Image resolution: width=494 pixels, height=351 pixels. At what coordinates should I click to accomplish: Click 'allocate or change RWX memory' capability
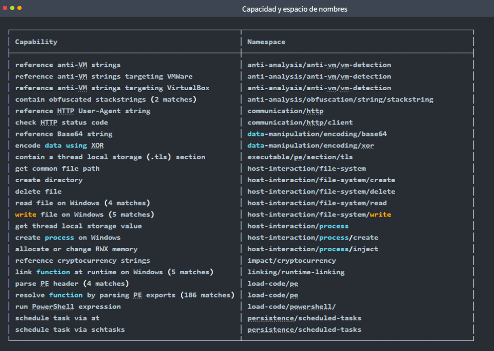point(76,249)
